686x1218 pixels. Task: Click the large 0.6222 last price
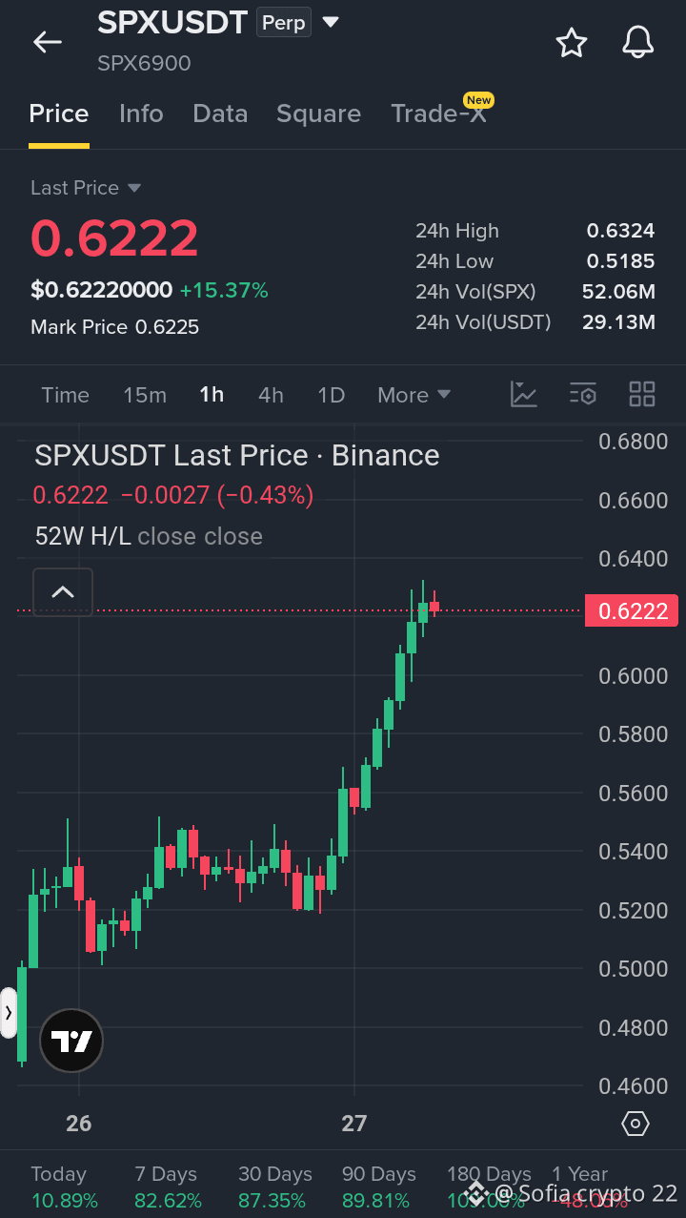pos(114,237)
